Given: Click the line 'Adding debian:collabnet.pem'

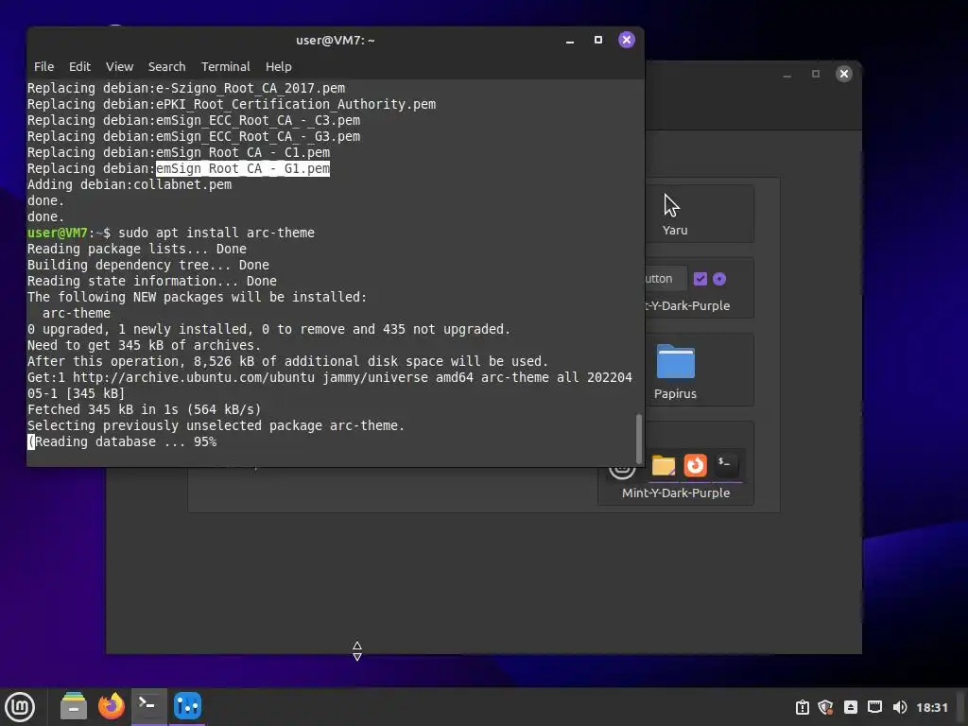Looking at the screenshot, I should coord(130,184).
